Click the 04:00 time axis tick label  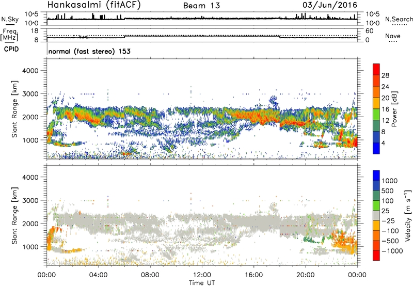(98, 275)
